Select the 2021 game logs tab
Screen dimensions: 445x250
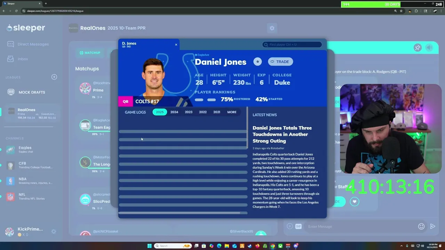(x=217, y=112)
